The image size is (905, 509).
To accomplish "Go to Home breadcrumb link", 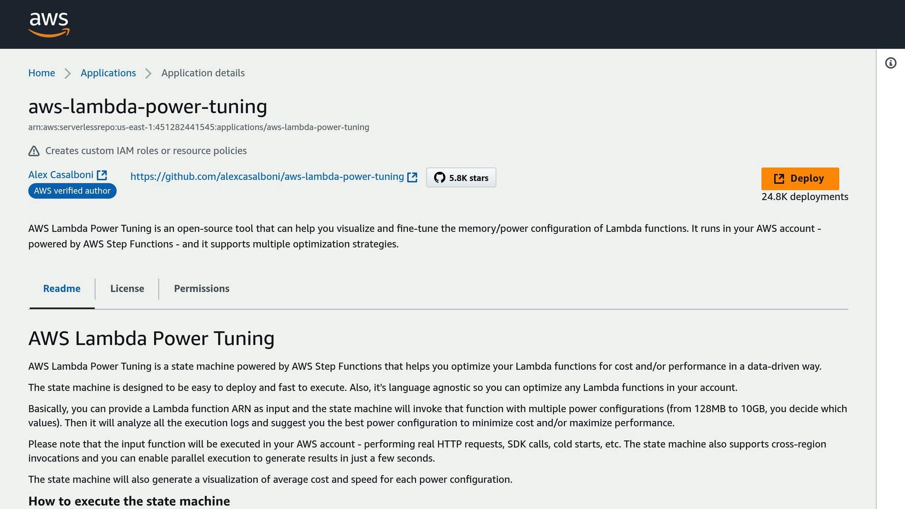I will tap(42, 73).
